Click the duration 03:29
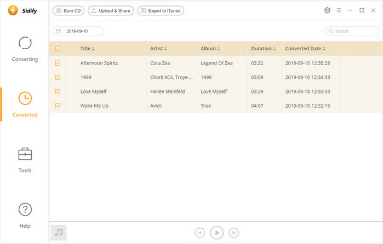383x244 pixels. point(257,91)
